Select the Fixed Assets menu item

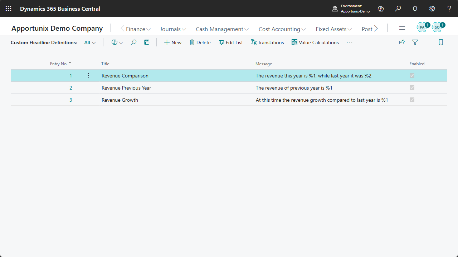click(333, 29)
